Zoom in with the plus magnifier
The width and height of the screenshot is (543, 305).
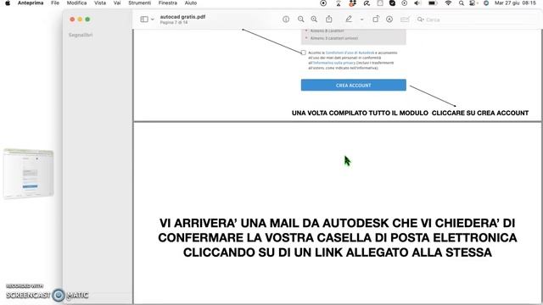click(314, 19)
